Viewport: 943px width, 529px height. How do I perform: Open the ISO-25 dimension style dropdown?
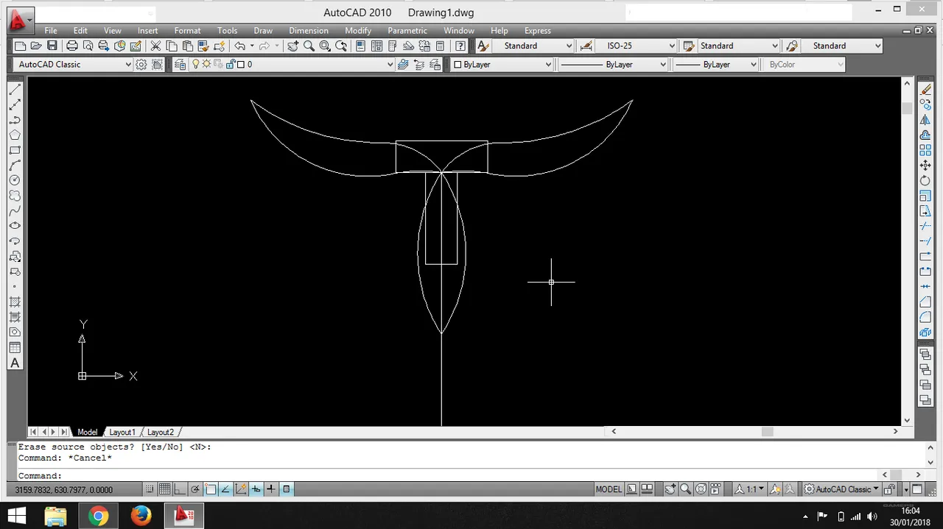(x=636, y=46)
